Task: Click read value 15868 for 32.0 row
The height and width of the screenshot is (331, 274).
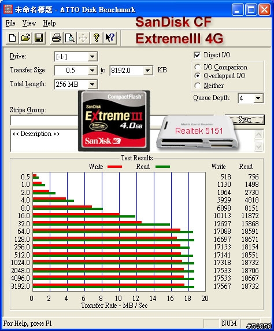Action: pos(250,224)
